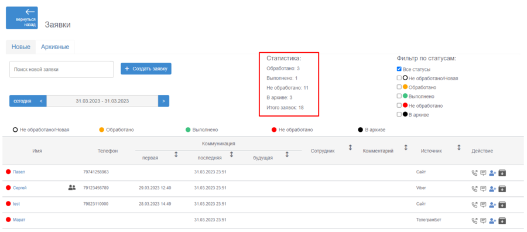Open the Сергей request link
Image resolution: width=527 pixels, height=232 pixels.
pyautogui.click(x=19, y=188)
